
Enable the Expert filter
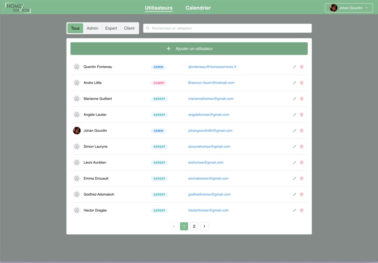[111, 28]
